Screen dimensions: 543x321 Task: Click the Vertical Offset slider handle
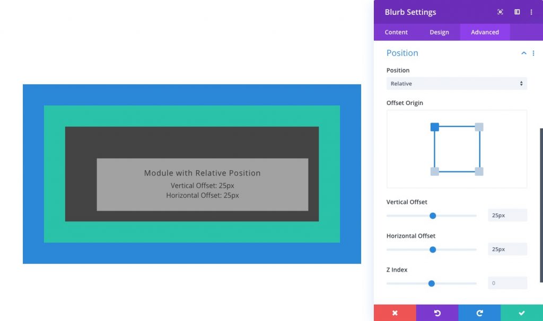[x=432, y=215]
